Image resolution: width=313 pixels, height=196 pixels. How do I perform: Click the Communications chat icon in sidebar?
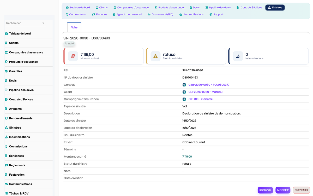6,184
